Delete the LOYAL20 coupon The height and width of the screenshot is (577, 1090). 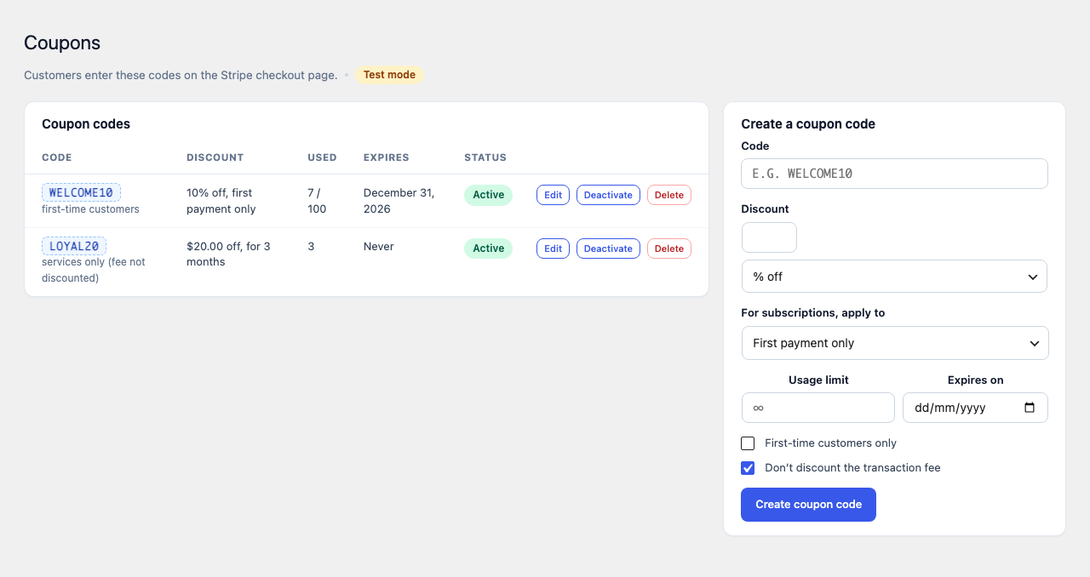point(669,249)
